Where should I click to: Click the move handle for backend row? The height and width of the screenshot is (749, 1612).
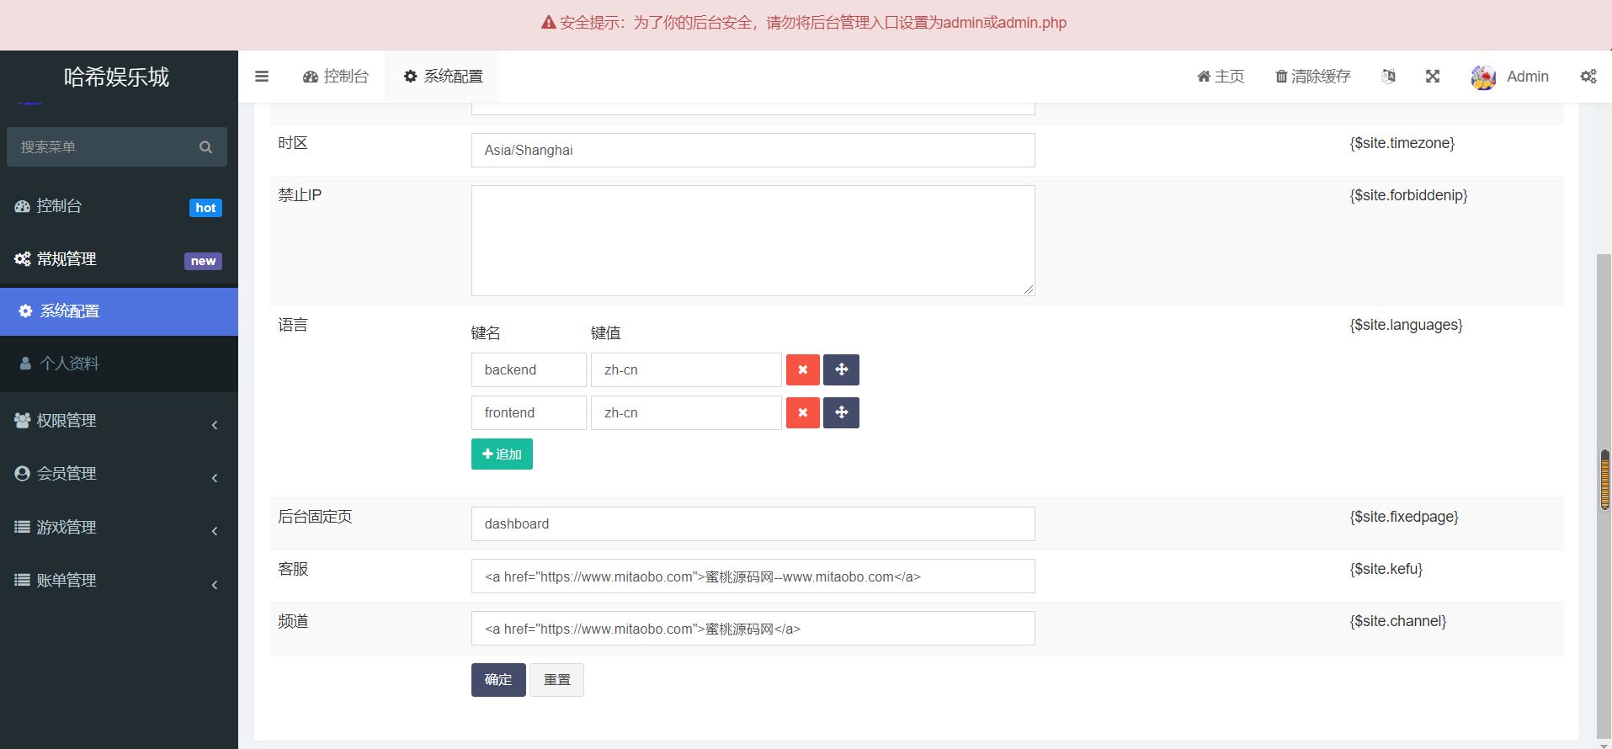(841, 369)
